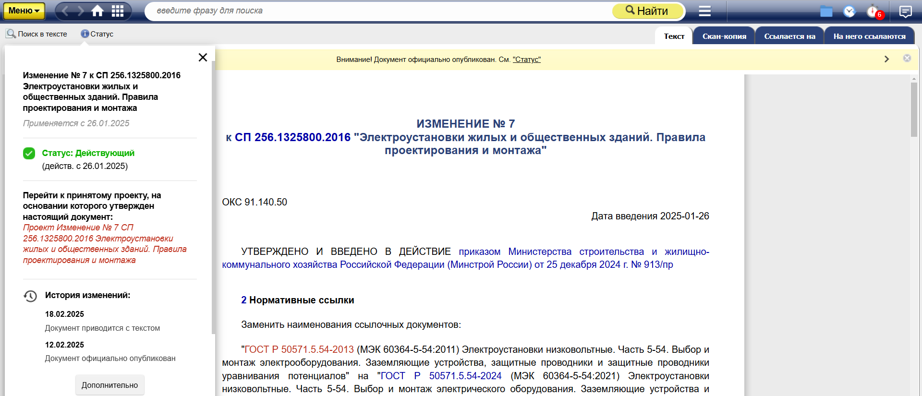Screen dimensions: 922x396
Task: Click the green status checkmark icon
Action: [29, 153]
